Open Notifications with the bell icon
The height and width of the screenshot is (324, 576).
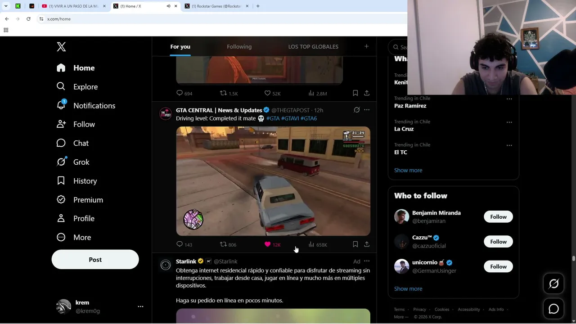86,105
